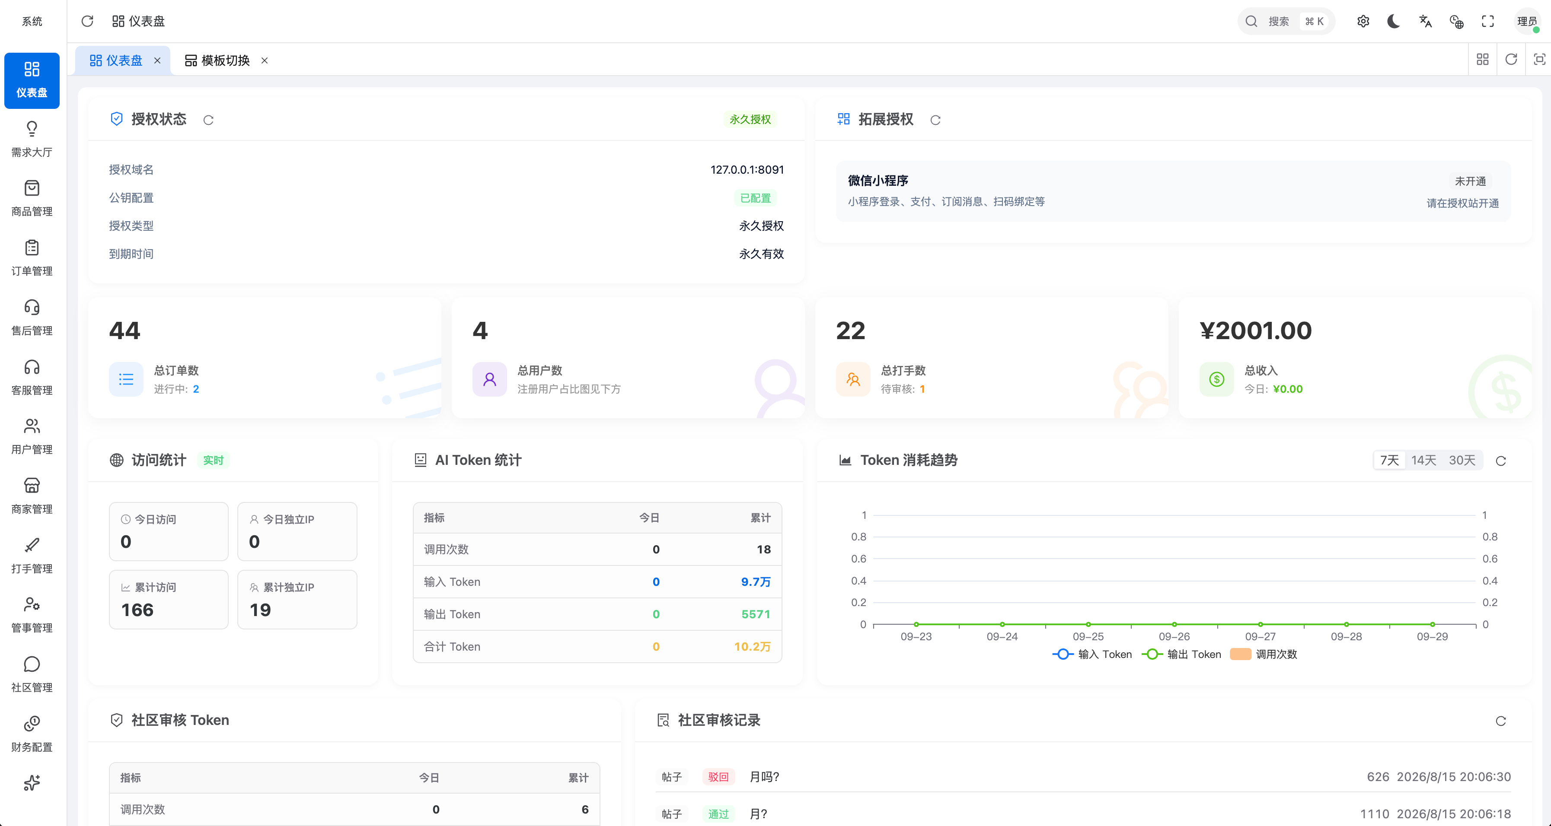The width and height of the screenshot is (1551, 826).
Task: Open 社区管理 sidebar section
Action: coord(32,675)
